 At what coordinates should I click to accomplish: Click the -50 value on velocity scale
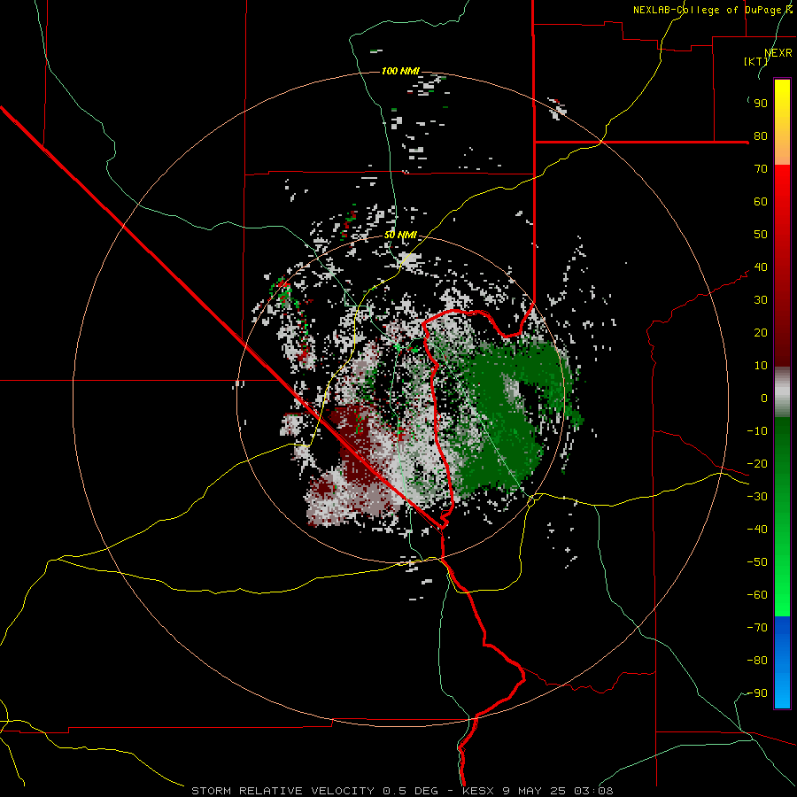click(757, 562)
